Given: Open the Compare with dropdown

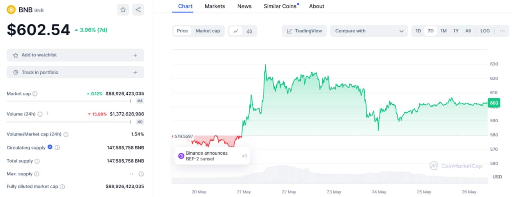Looking at the screenshot, I should (369, 31).
